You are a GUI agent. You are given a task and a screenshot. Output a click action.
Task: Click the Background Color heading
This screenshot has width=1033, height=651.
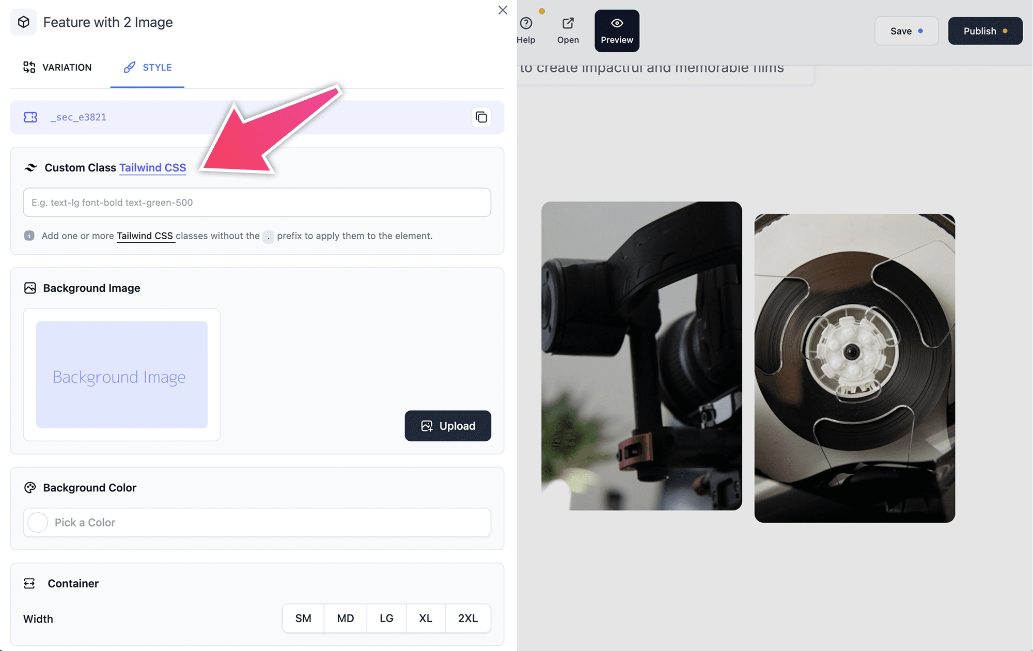pyautogui.click(x=90, y=488)
